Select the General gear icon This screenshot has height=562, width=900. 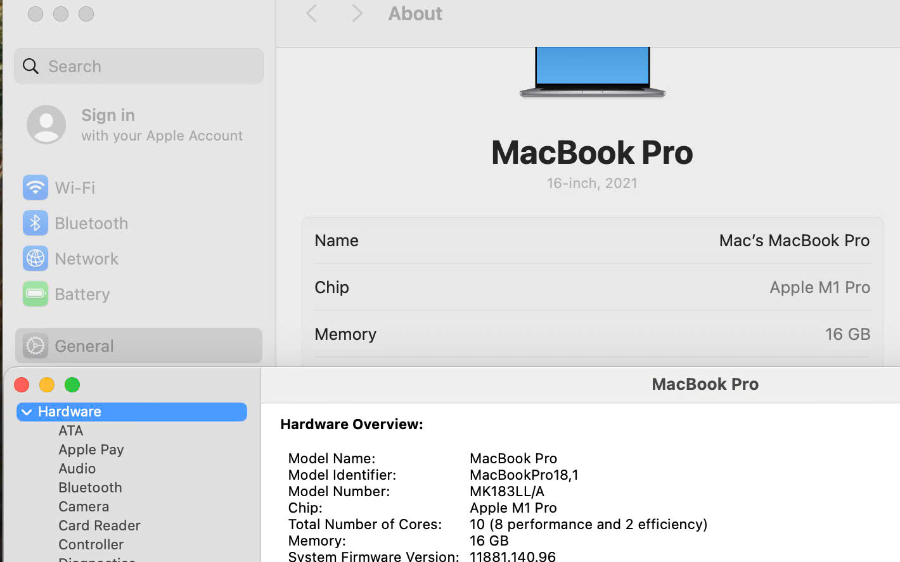pos(35,346)
